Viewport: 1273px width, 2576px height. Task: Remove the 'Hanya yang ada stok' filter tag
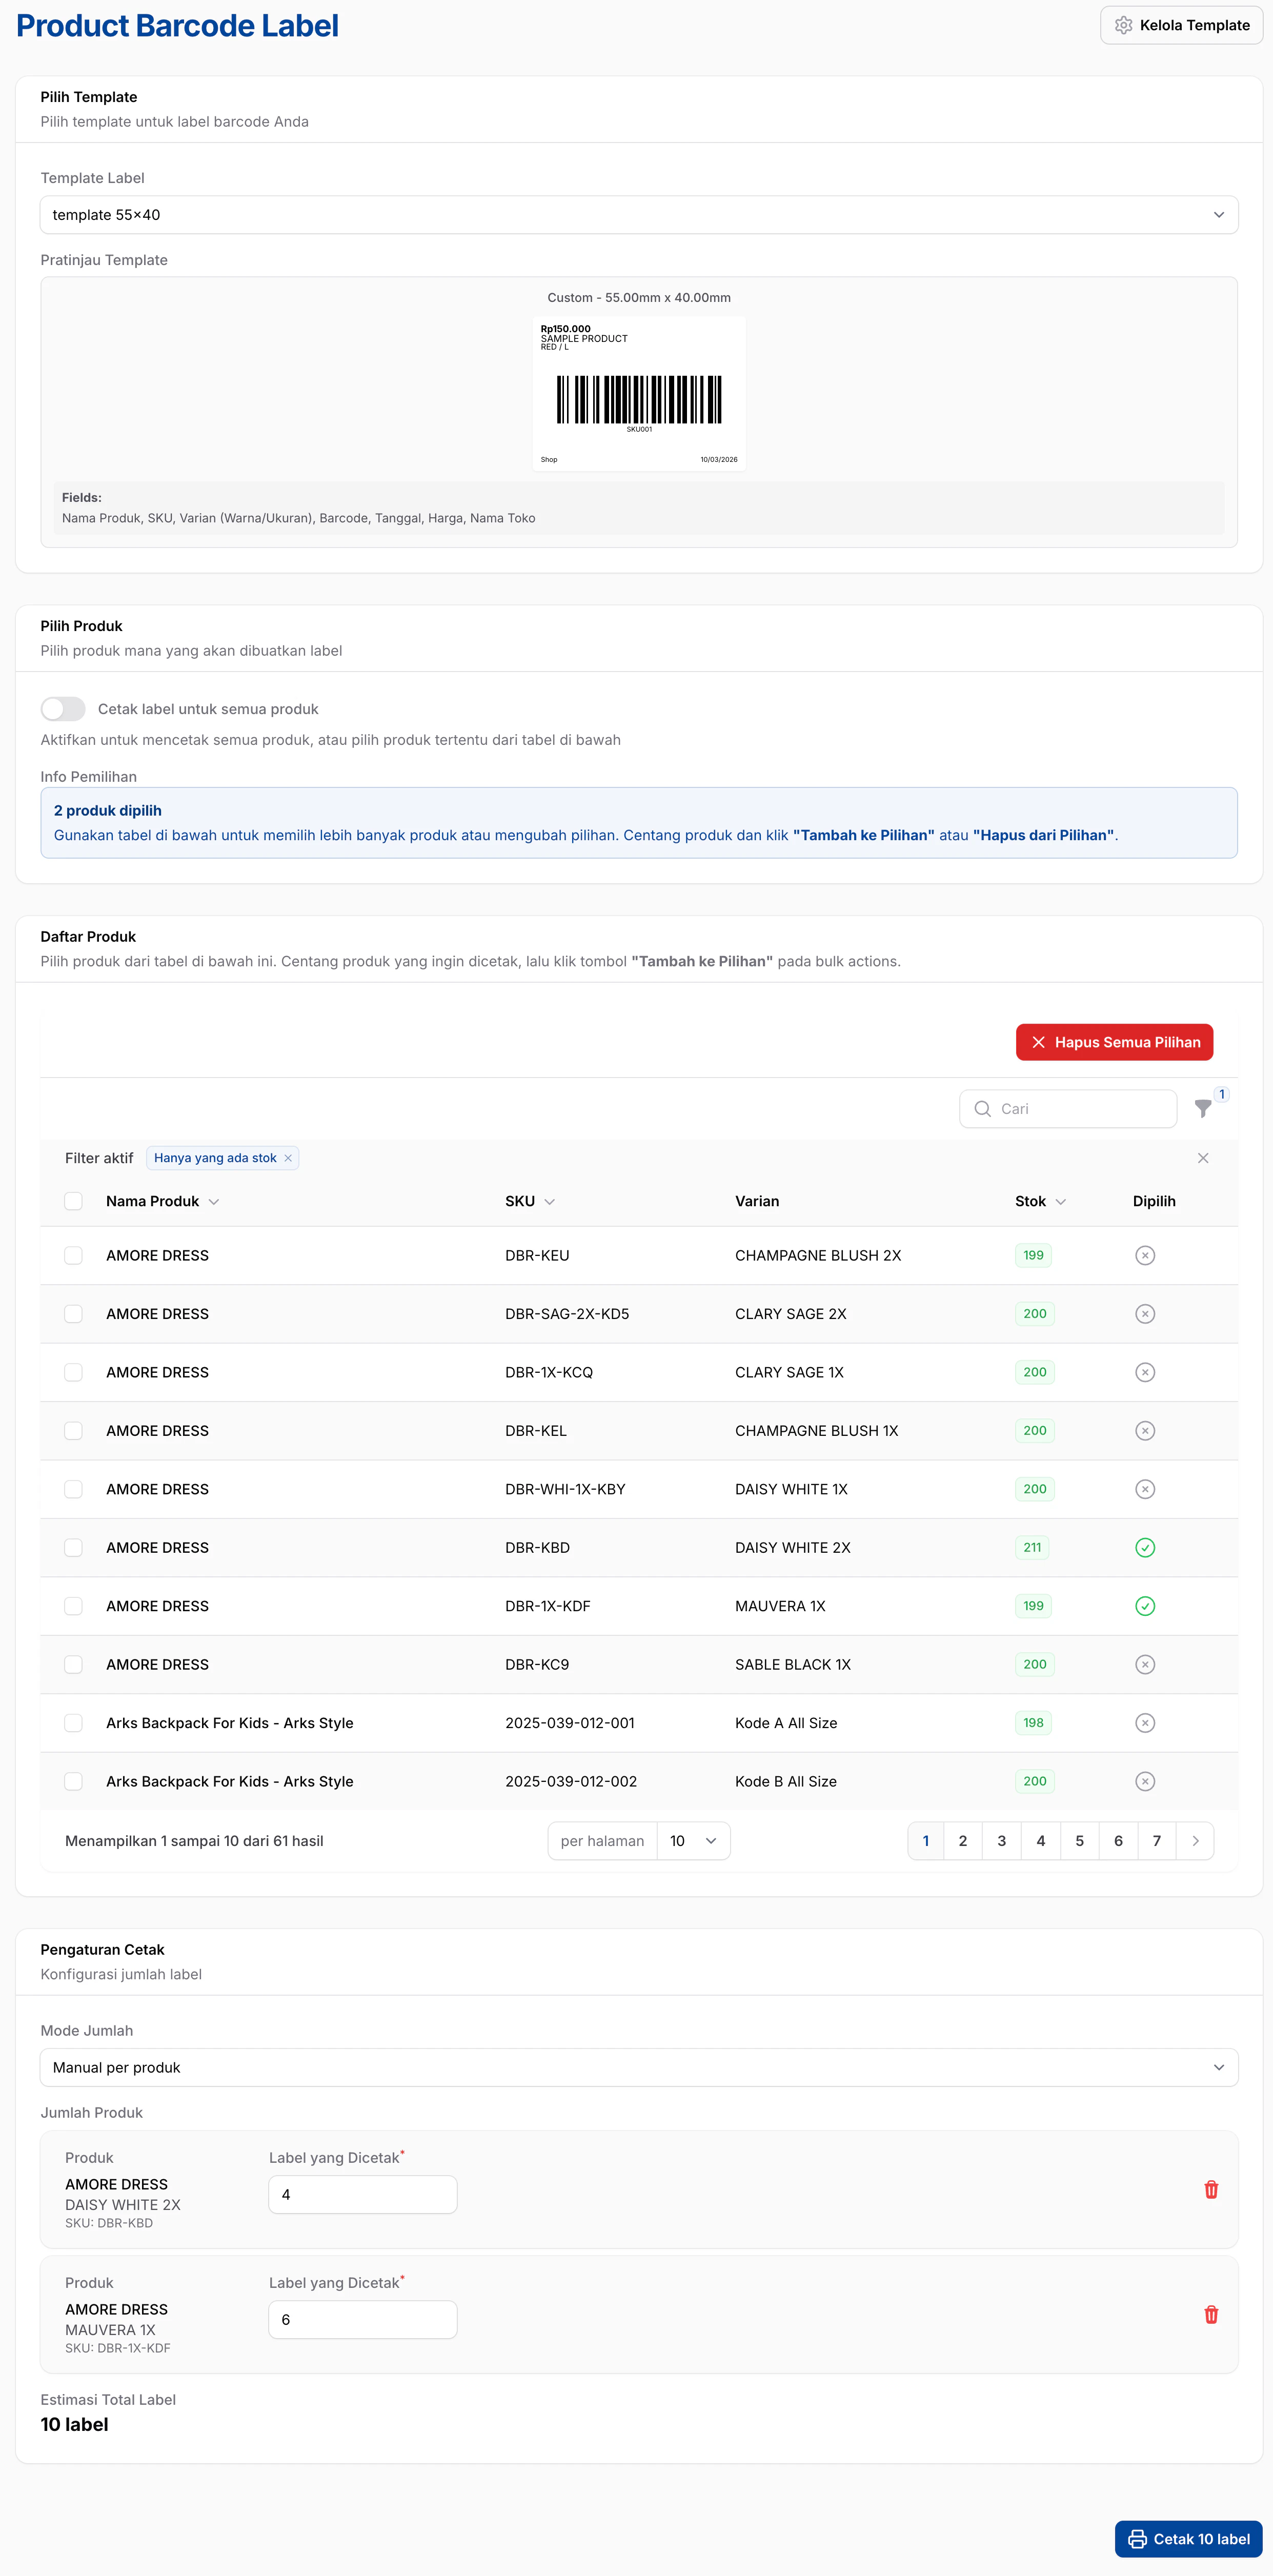288,1158
